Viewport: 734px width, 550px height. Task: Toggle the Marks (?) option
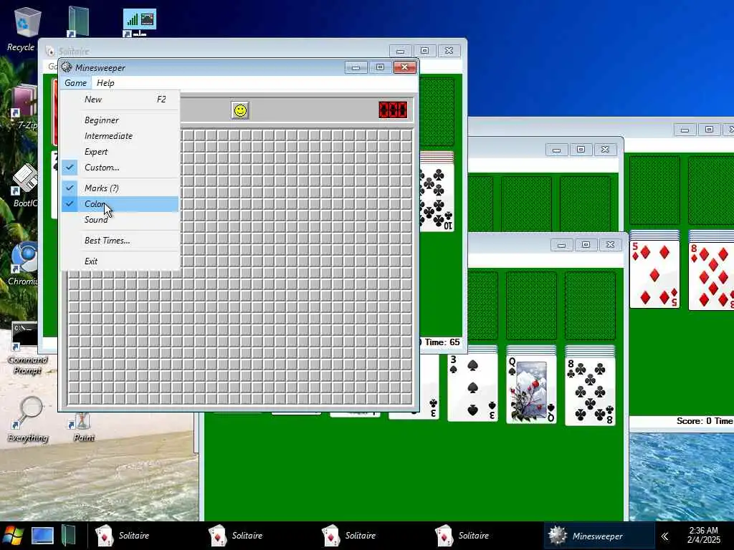point(120,188)
